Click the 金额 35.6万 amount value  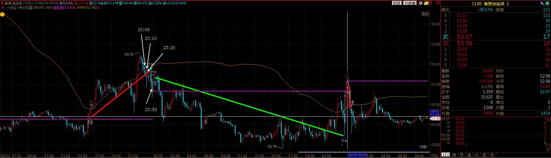[487, 97]
